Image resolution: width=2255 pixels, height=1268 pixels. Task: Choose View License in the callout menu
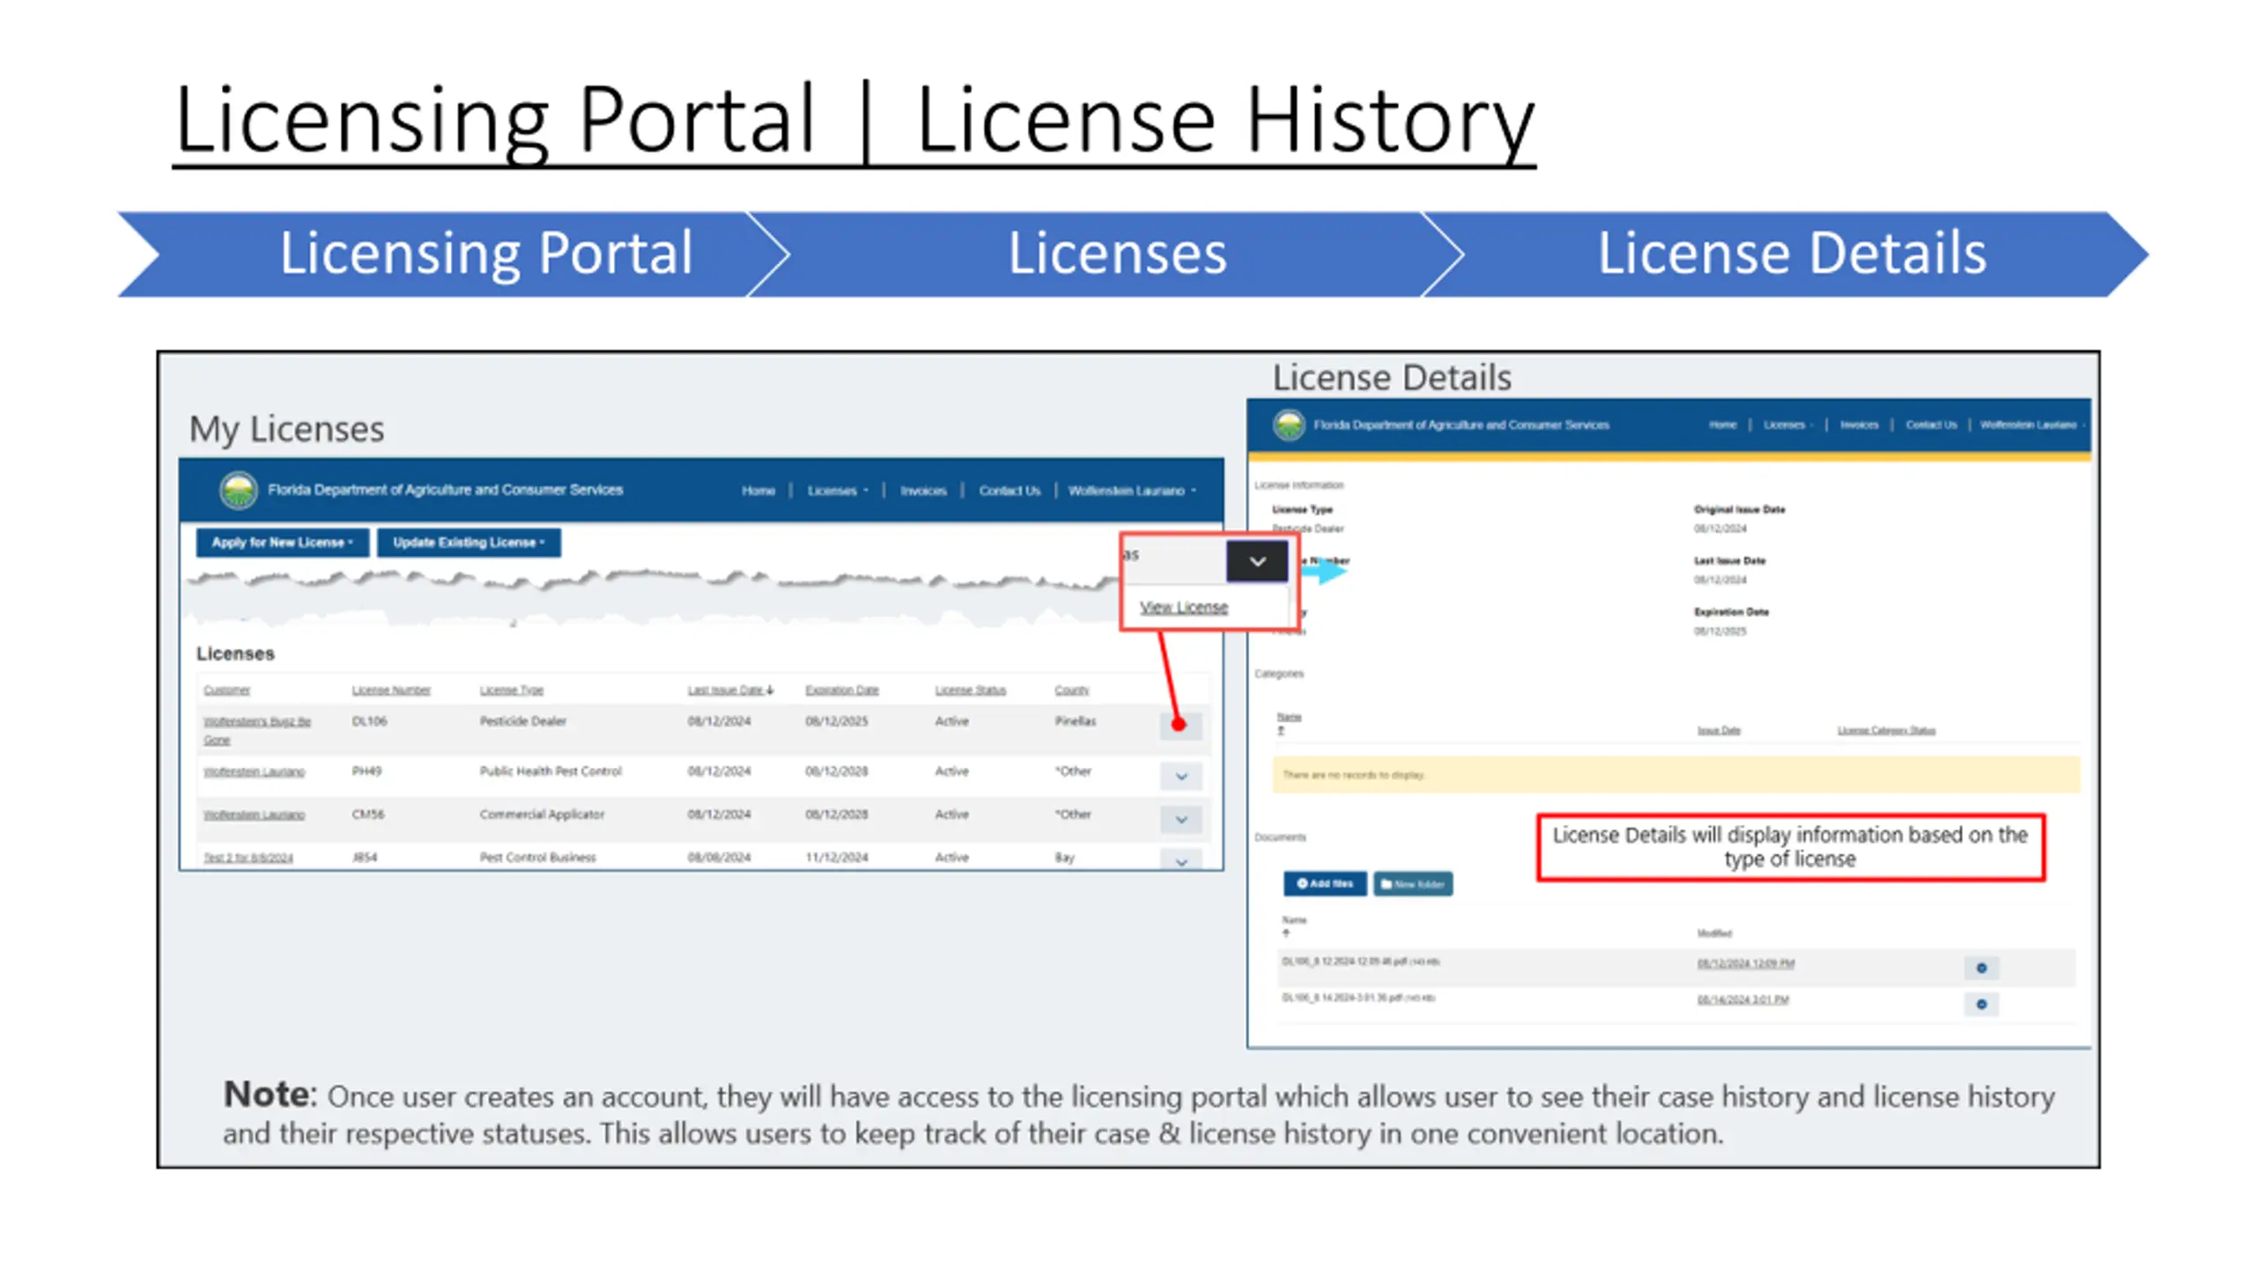click(1183, 607)
